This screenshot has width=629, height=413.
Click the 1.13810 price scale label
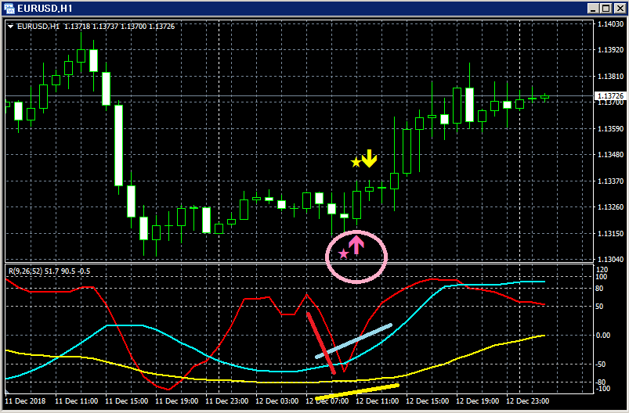pyautogui.click(x=610, y=76)
